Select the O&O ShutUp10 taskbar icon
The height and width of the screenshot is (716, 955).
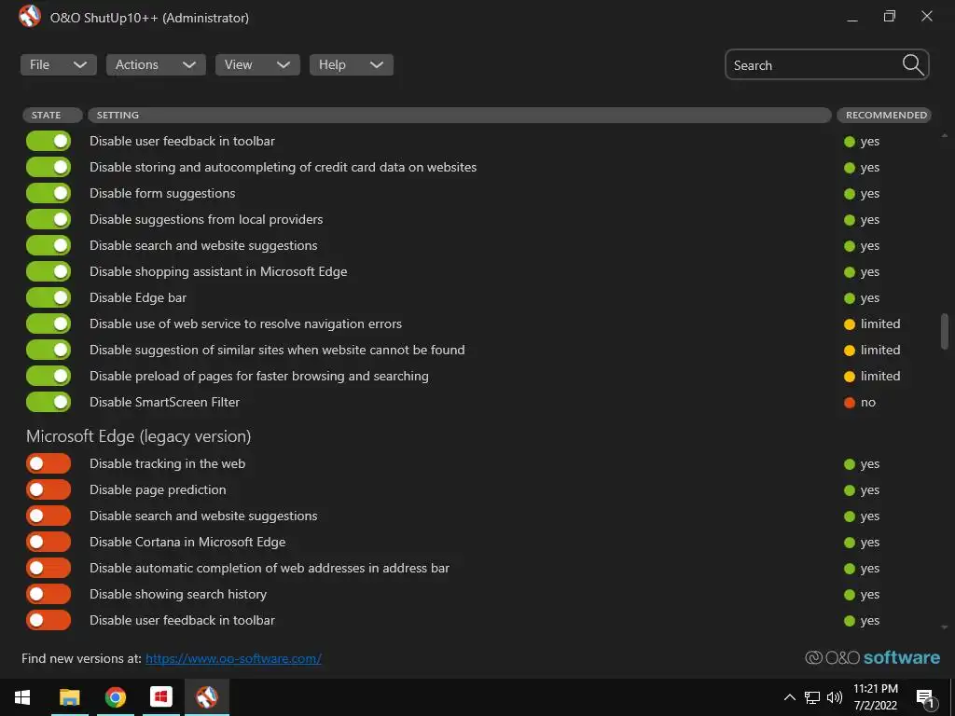coord(206,697)
